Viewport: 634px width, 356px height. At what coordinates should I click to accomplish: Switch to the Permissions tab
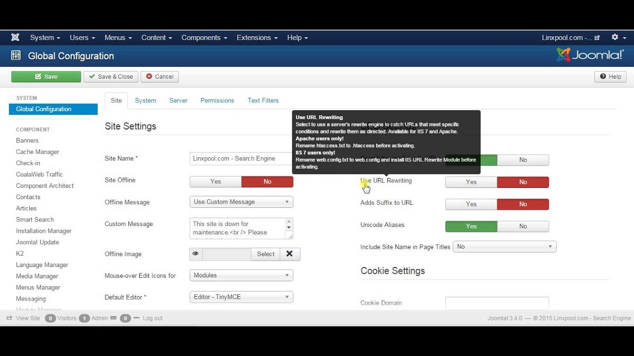[217, 100]
